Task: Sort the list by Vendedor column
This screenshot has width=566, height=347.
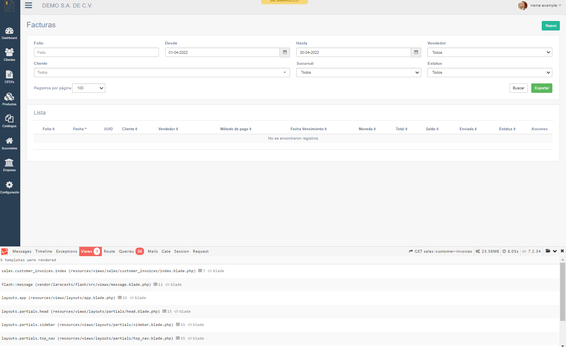Action: click(x=168, y=129)
